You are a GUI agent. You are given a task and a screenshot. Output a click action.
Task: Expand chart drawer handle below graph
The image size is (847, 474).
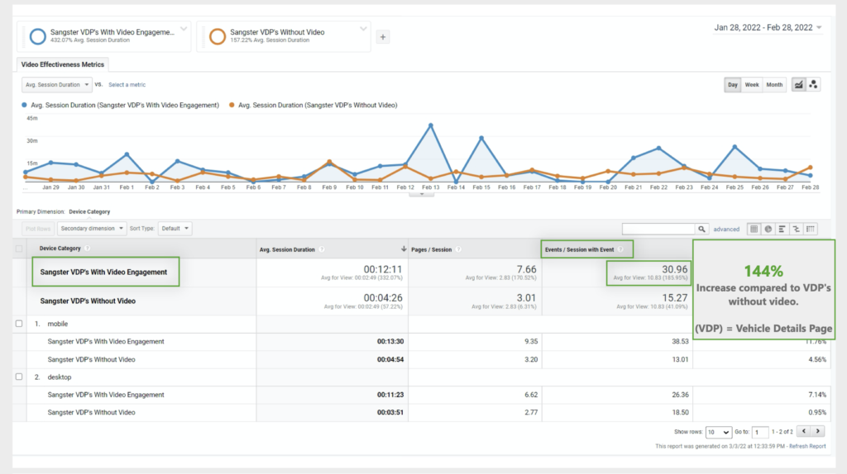tap(421, 194)
